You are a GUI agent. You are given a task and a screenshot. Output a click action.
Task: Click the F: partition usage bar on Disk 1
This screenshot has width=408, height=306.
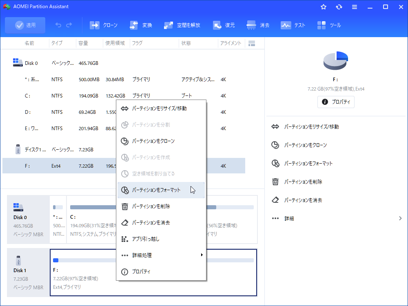pos(153,260)
